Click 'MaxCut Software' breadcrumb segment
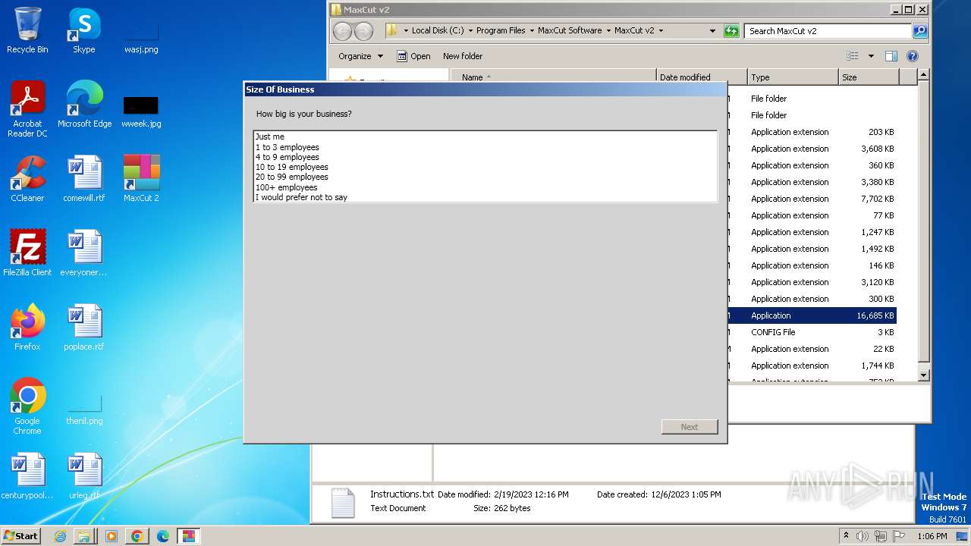This screenshot has height=546, width=971. 570,30
